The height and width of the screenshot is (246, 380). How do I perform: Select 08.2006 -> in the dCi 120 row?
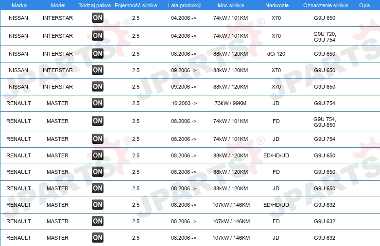click(x=184, y=54)
